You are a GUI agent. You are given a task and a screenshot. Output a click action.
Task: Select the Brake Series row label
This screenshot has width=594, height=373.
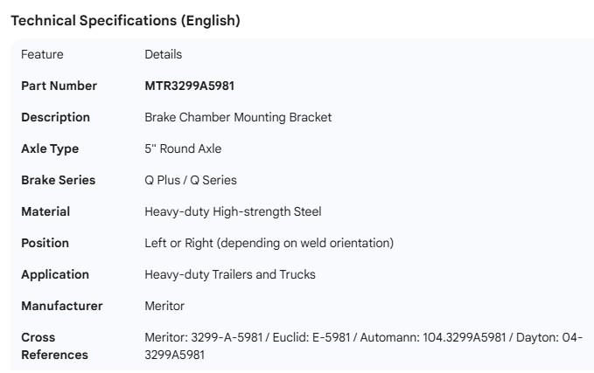point(58,180)
